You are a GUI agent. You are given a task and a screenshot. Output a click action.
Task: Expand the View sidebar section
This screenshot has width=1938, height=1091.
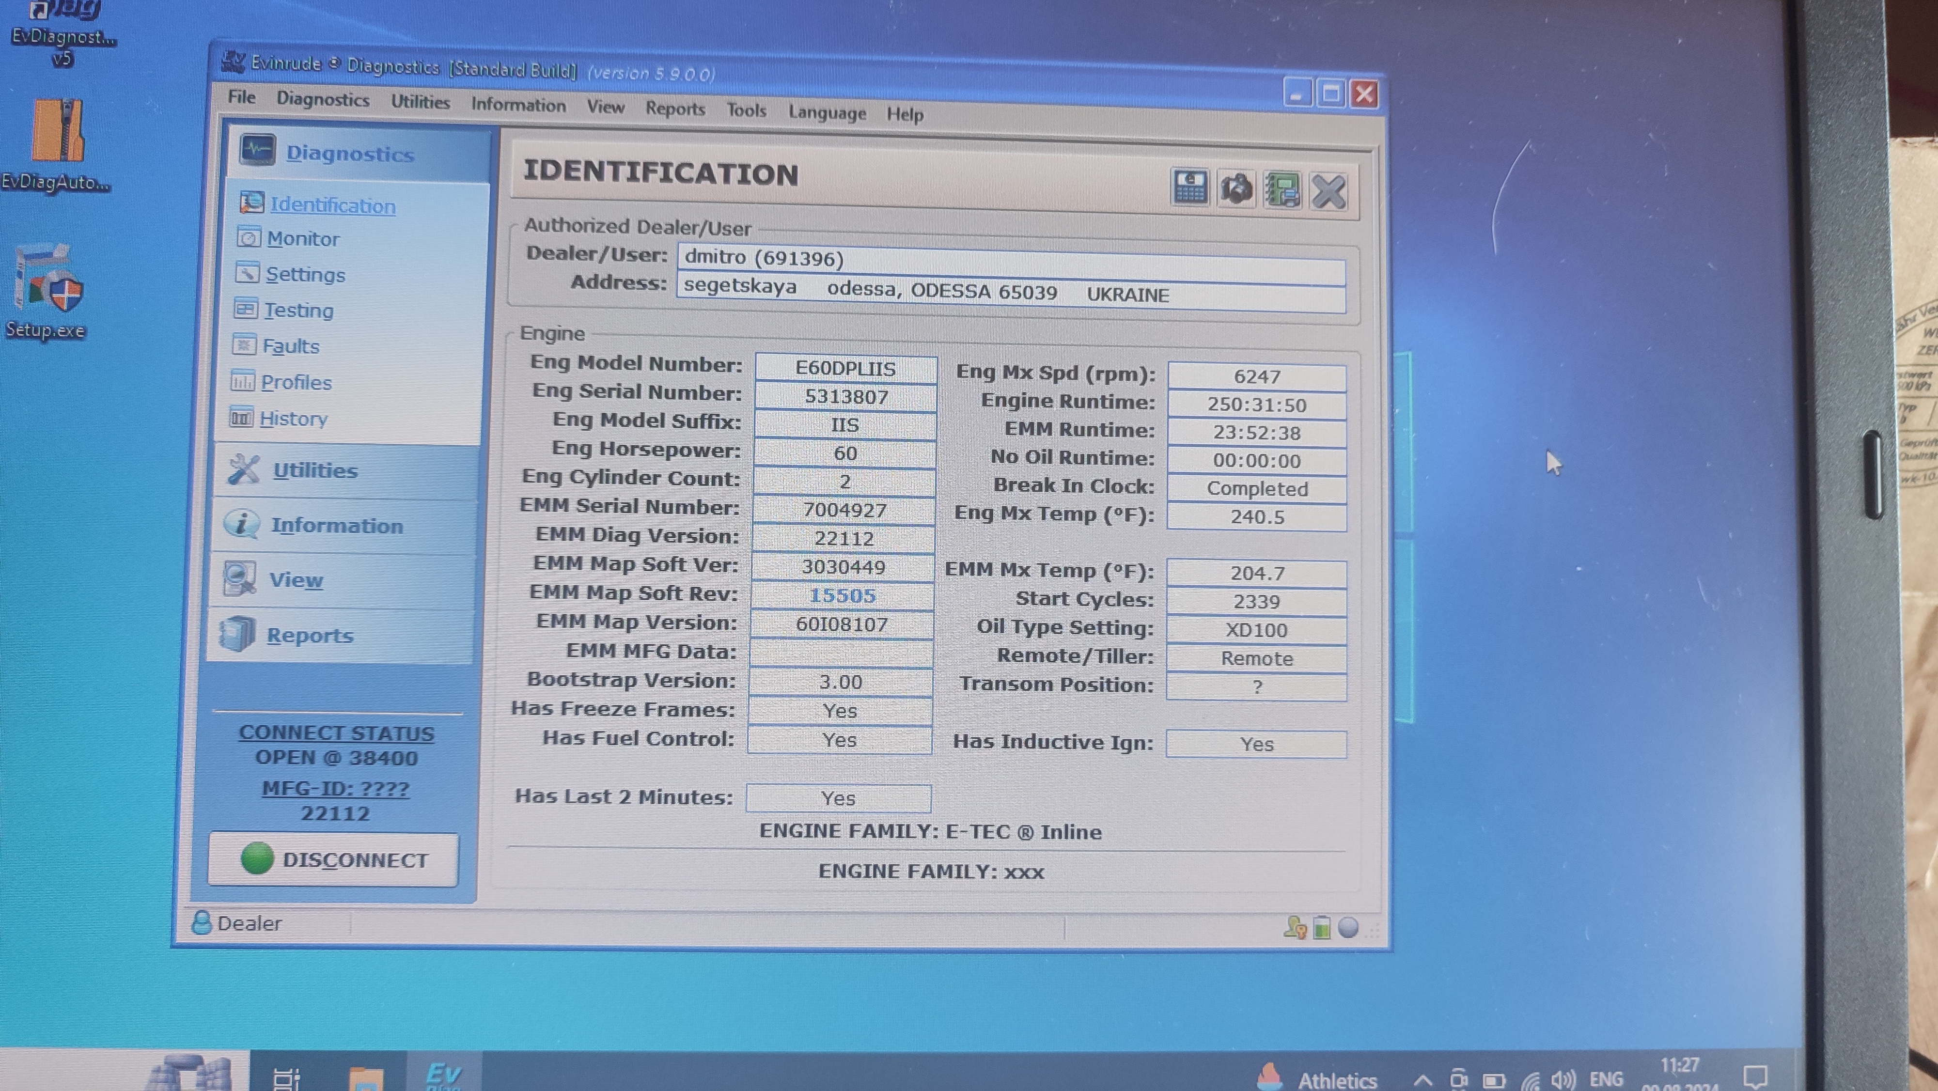coord(296,580)
